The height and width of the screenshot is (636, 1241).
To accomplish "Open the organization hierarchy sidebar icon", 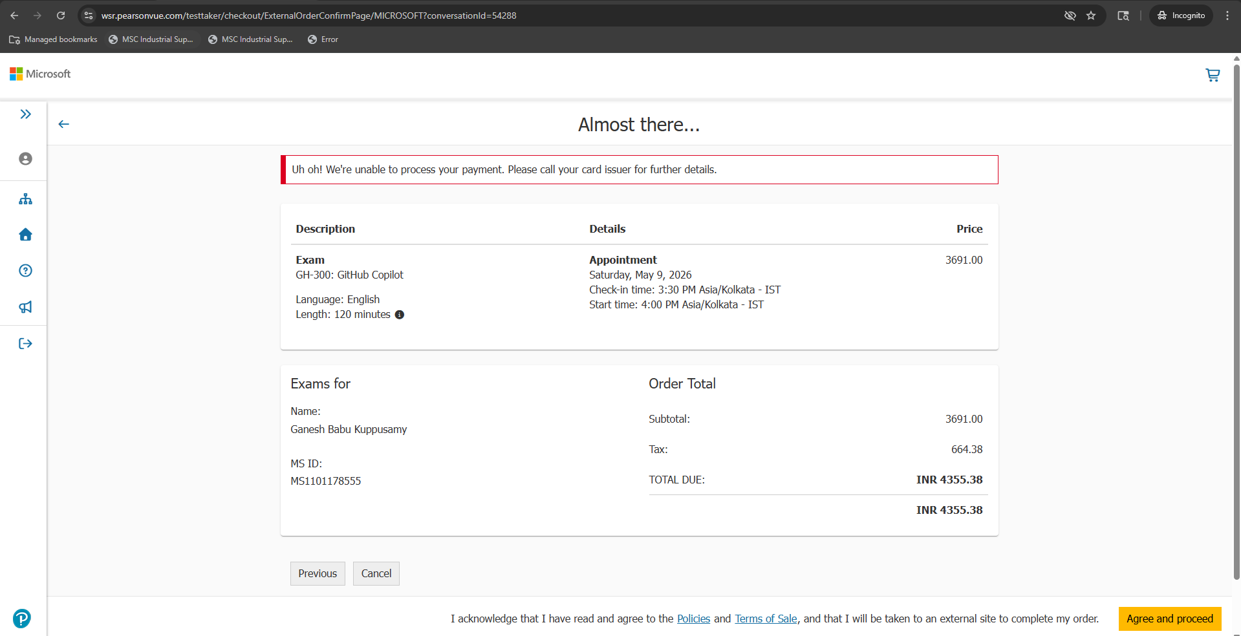I will click(25, 199).
